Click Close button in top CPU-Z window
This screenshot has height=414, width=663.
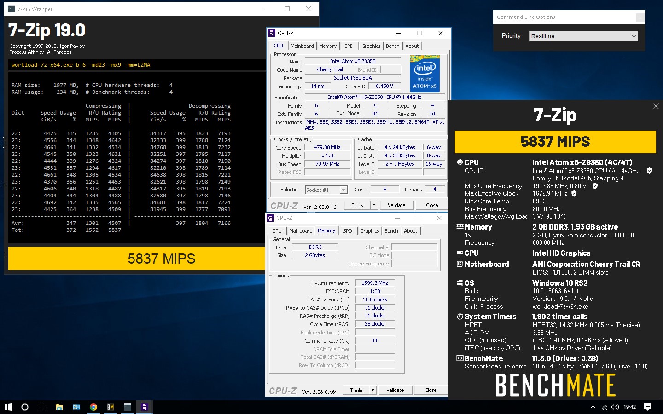(x=432, y=205)
